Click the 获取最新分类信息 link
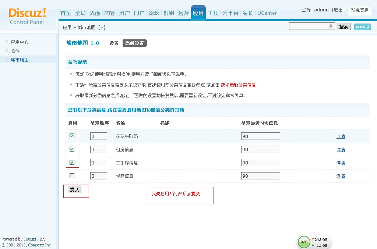 [238, 85]
